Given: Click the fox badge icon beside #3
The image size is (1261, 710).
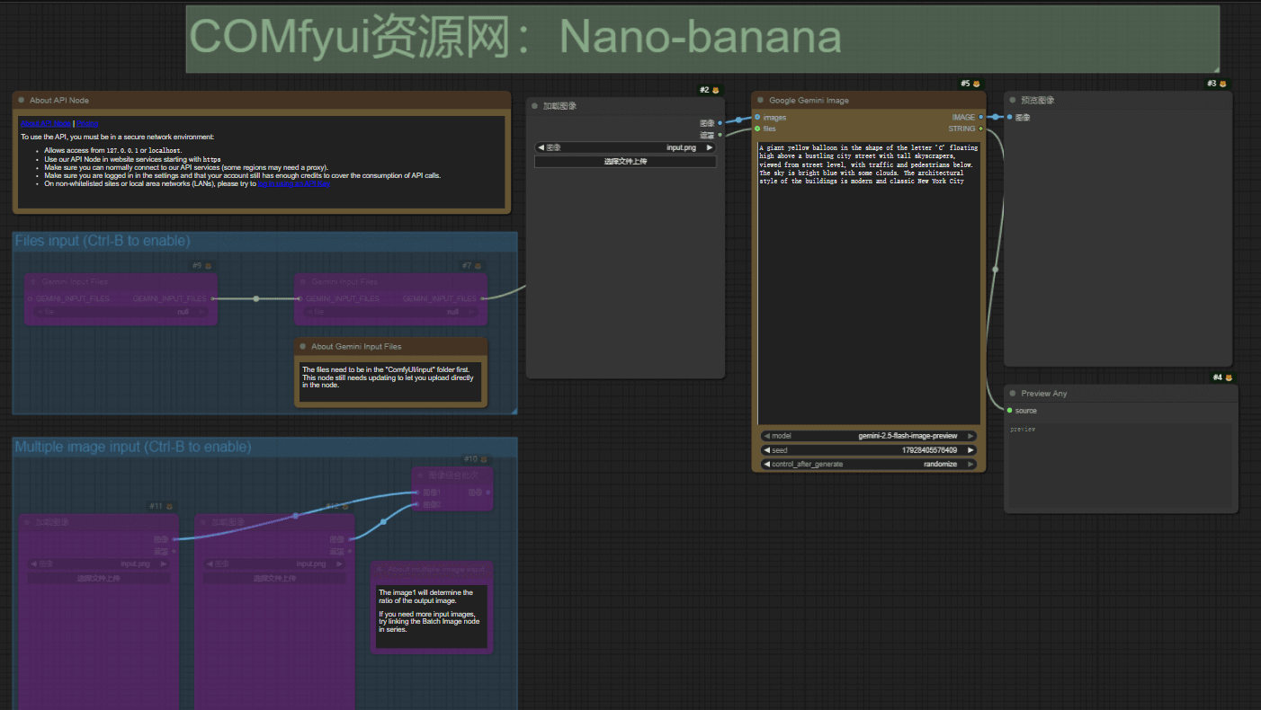Looking at the screenshot, I should (1222, 84).
